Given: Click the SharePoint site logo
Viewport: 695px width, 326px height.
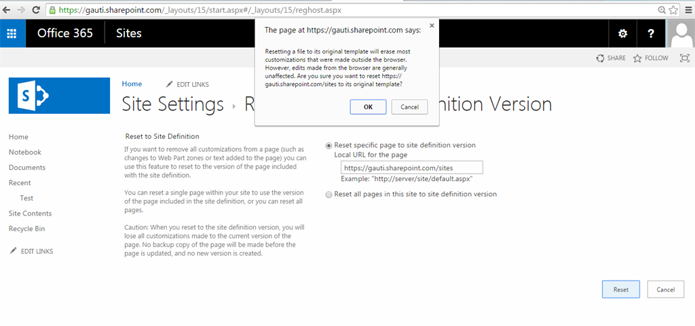Looking at the screenshot, I should [60, 96].
